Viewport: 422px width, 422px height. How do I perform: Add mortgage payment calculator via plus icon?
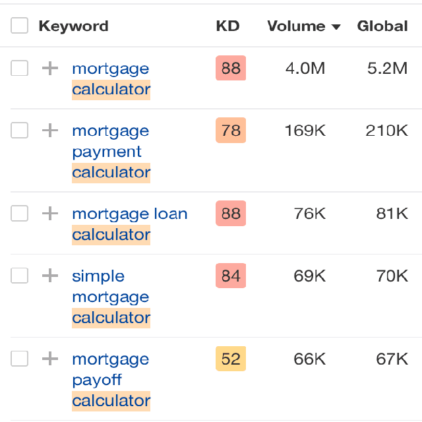click(50, 131)
